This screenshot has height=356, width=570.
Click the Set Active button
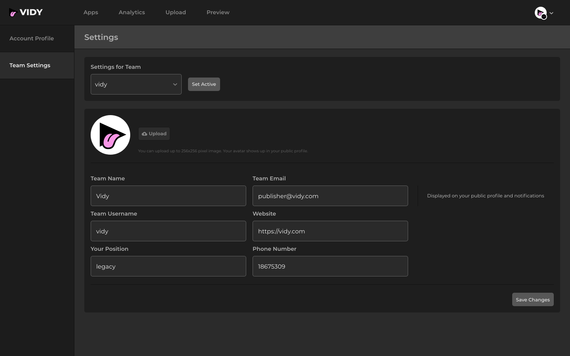pyautogui.click(x=204, y=84)
